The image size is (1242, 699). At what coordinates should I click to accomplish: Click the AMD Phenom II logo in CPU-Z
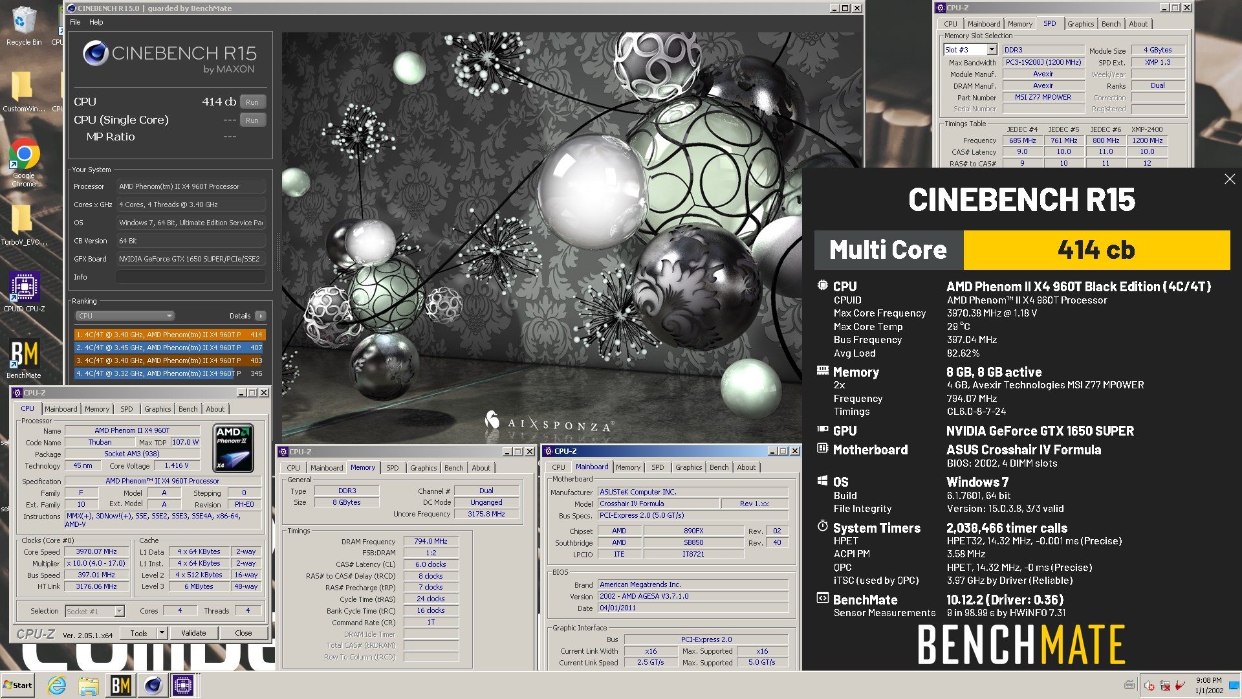coord(233,448)
